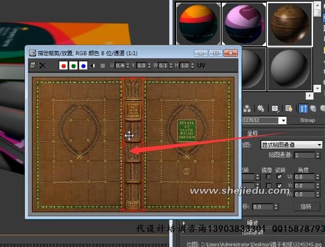Viewport: 325px width, 247px height.
Task: Select the orange book cover material sphere
Action: [x=198, y=24]
